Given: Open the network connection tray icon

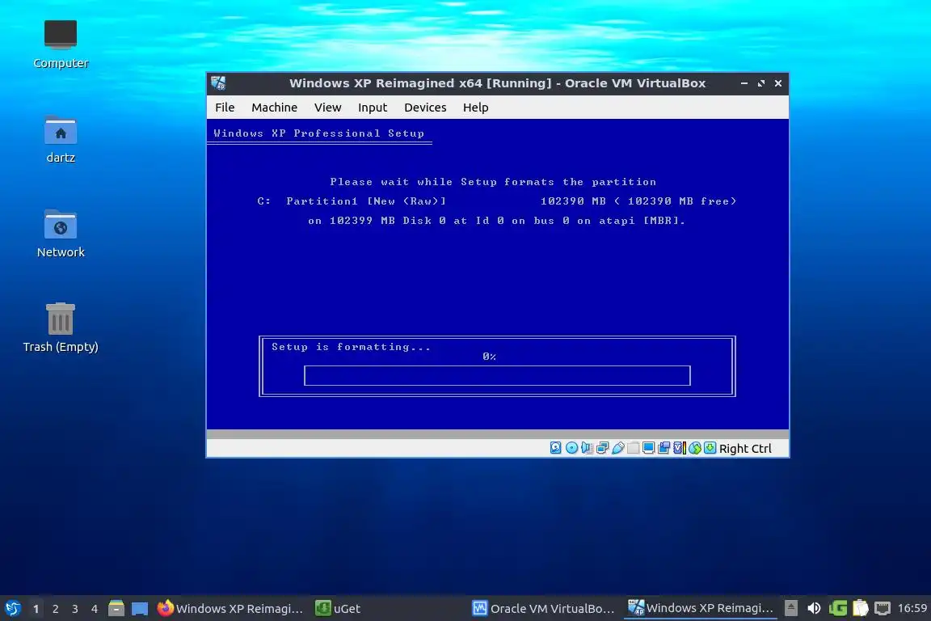Looking at the screenshot, I should [883, 608].
